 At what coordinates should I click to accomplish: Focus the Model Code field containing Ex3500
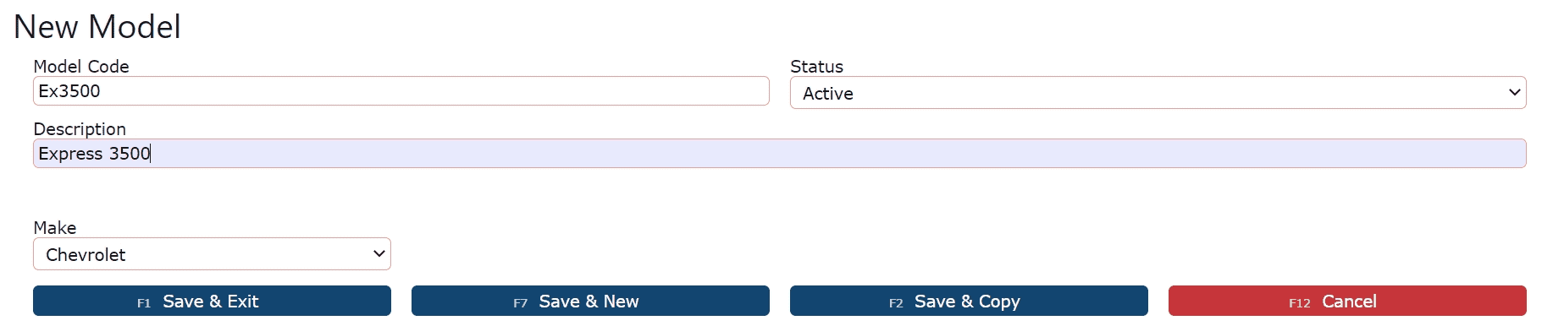pos(401,91)
